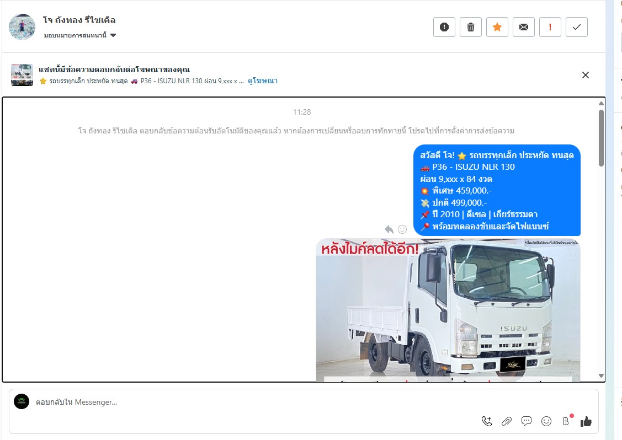Image resolution: width=622 pixels, height=440 pixels.
Task: Toggle the orange star follow-up icon
Action: tap(497, 27)
